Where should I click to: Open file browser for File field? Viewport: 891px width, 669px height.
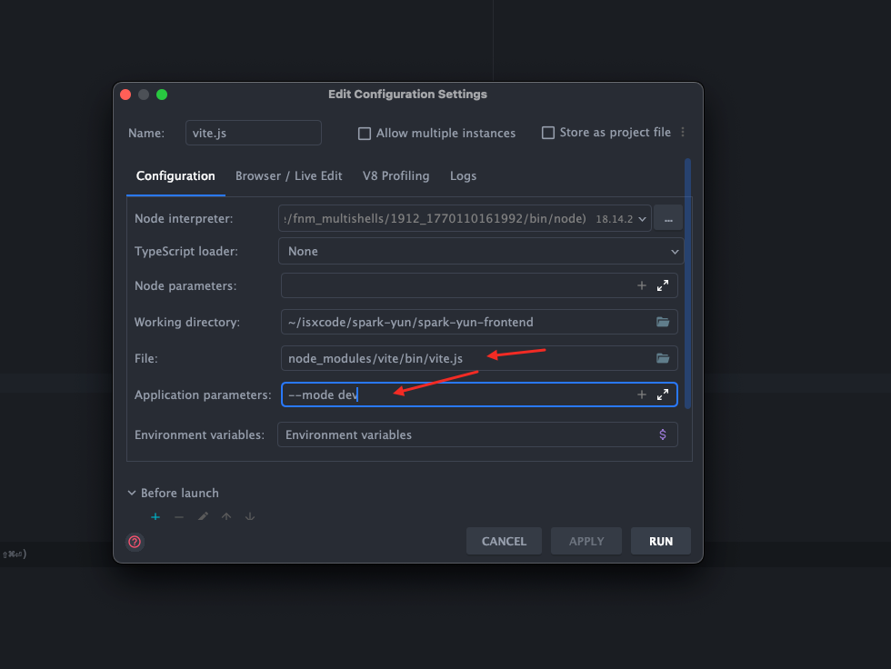[x=663, y=358]
